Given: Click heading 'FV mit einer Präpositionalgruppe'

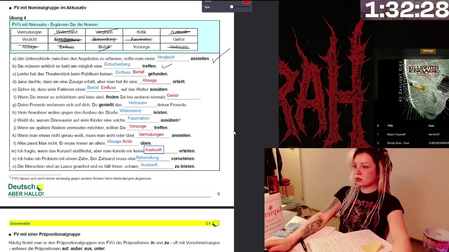Looking at the screenshot, I should [47, 234].
